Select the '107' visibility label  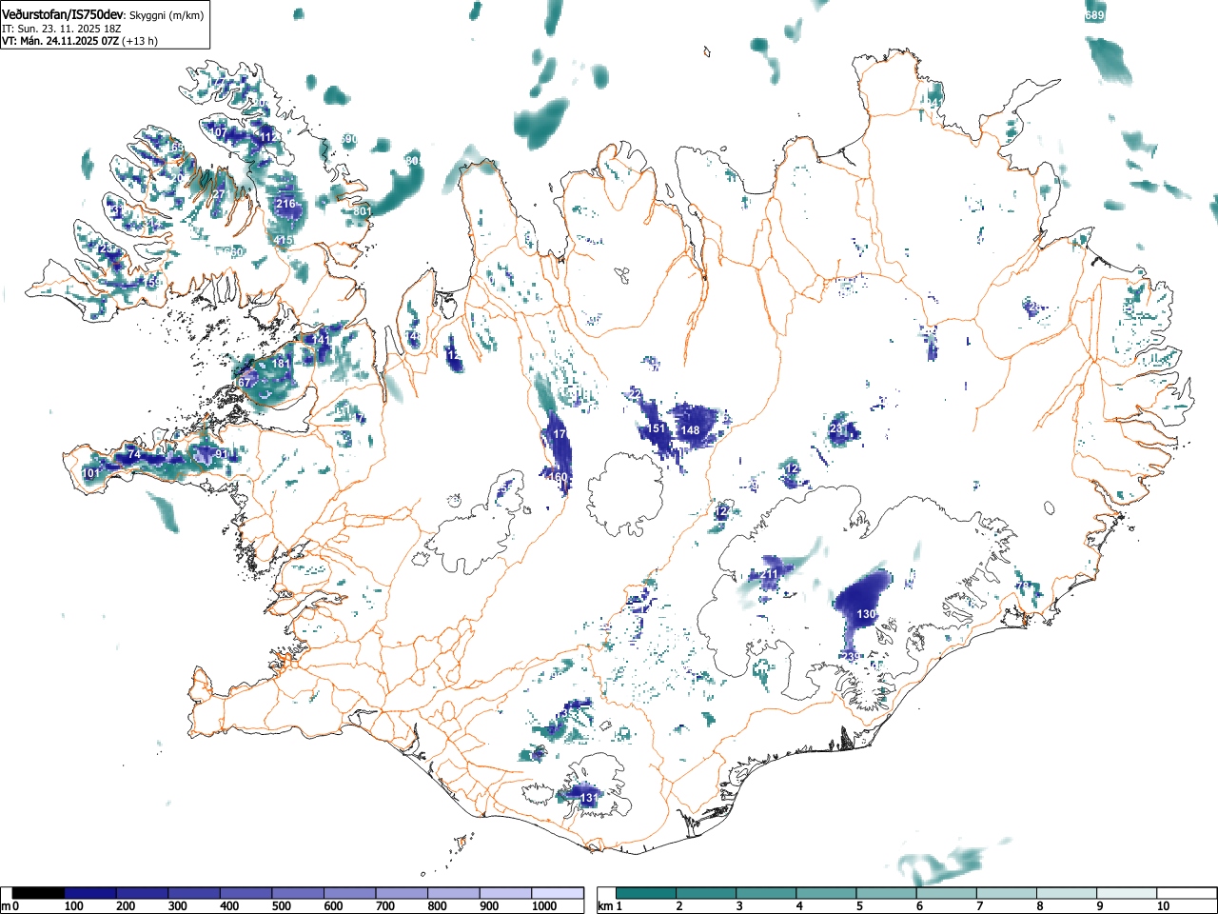click(219, 132)
